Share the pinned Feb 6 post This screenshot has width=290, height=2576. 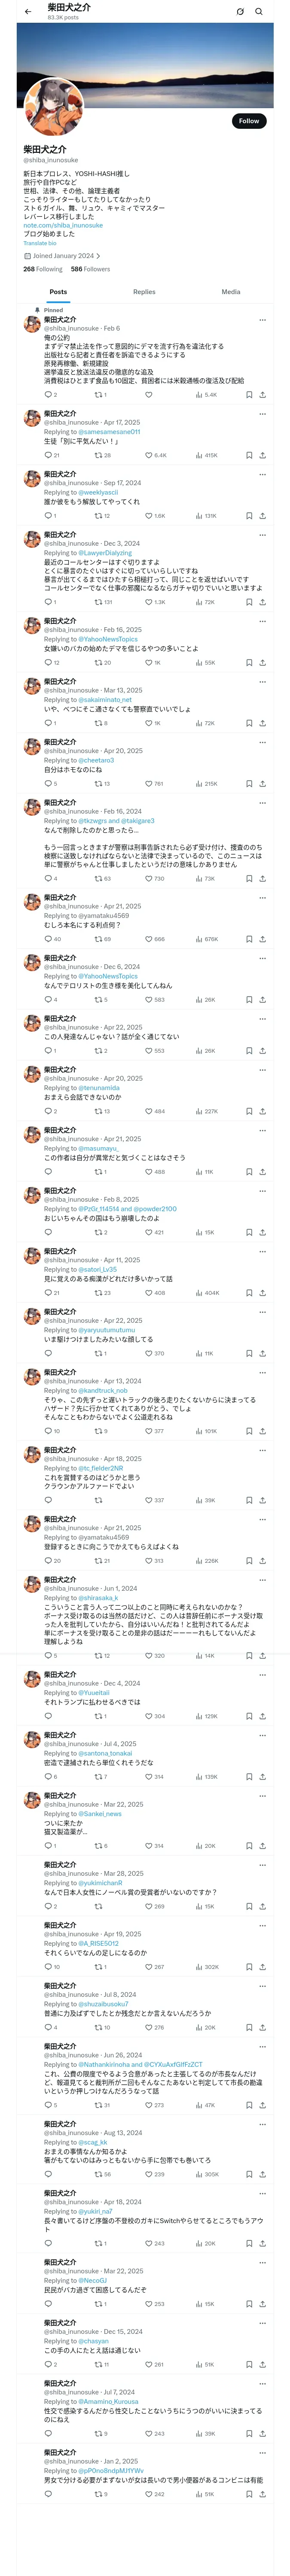(x=262, y=395)
